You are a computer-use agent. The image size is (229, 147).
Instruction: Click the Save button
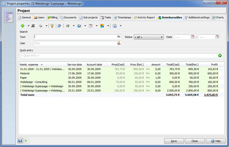pos(174,141)
